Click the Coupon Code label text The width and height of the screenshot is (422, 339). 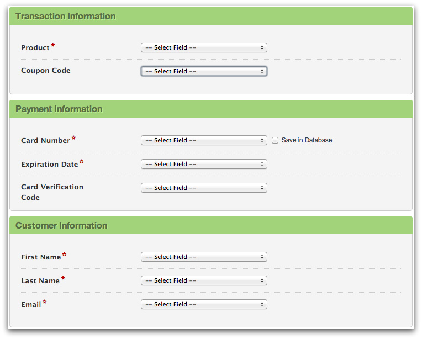[x=46, y=71]
